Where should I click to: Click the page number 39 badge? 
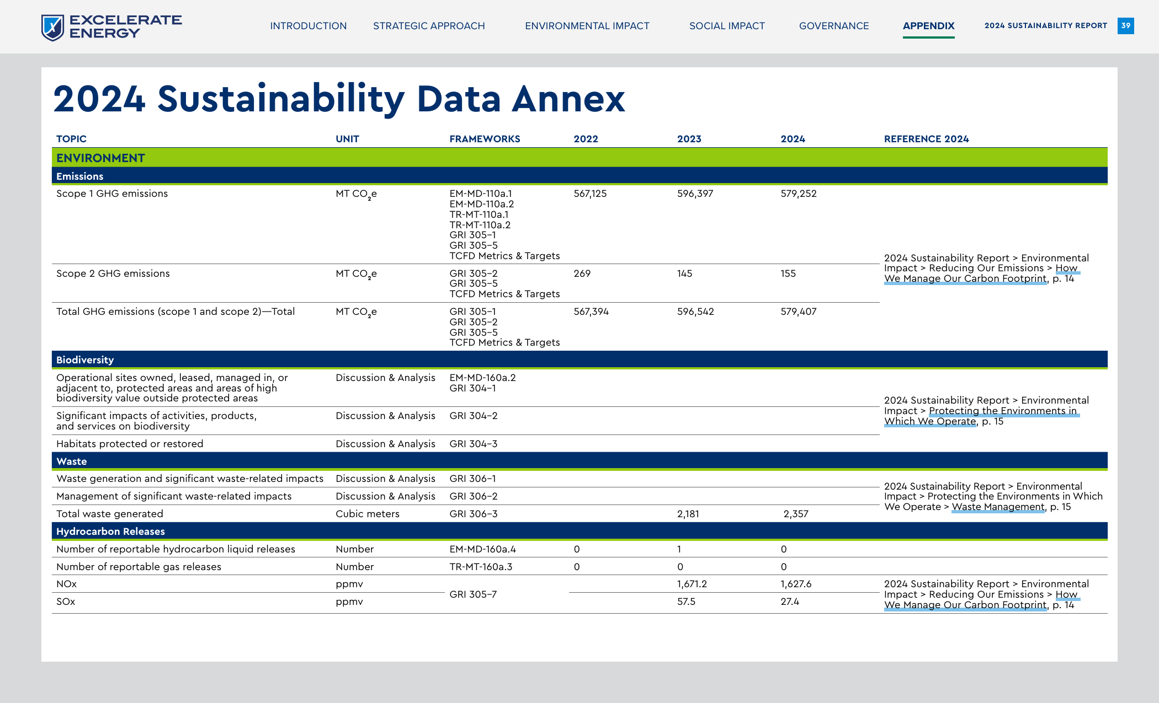coord(1125,26)
